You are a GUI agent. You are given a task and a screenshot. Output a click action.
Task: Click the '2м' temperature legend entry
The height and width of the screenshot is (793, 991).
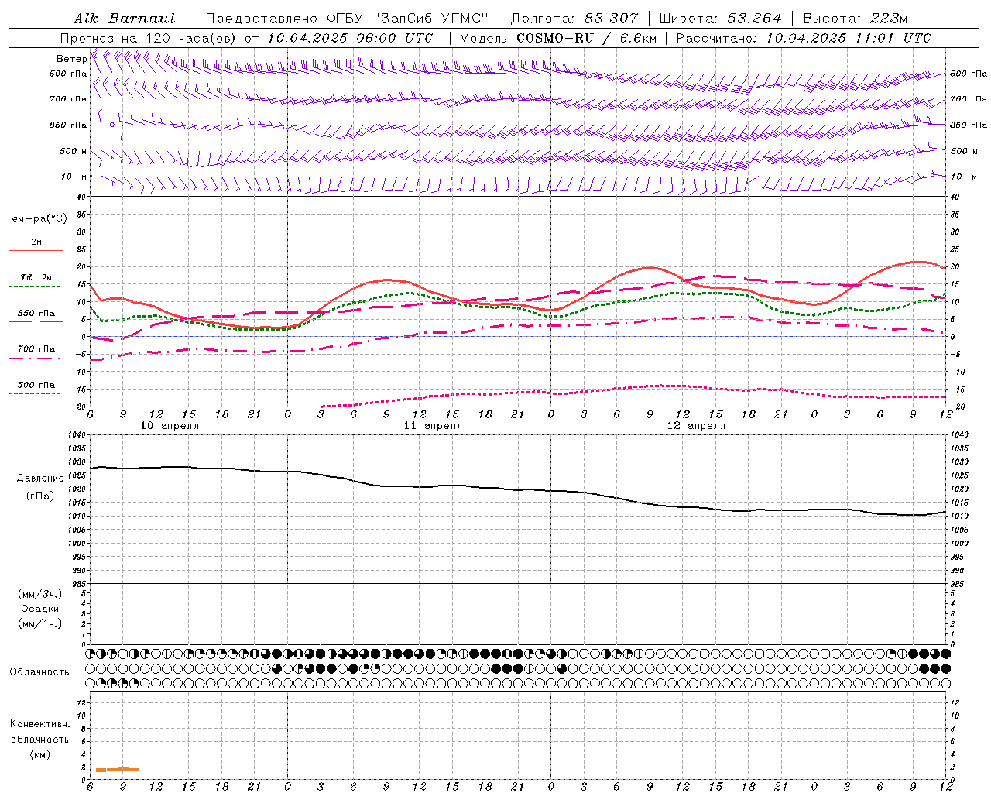pos(36,242)
